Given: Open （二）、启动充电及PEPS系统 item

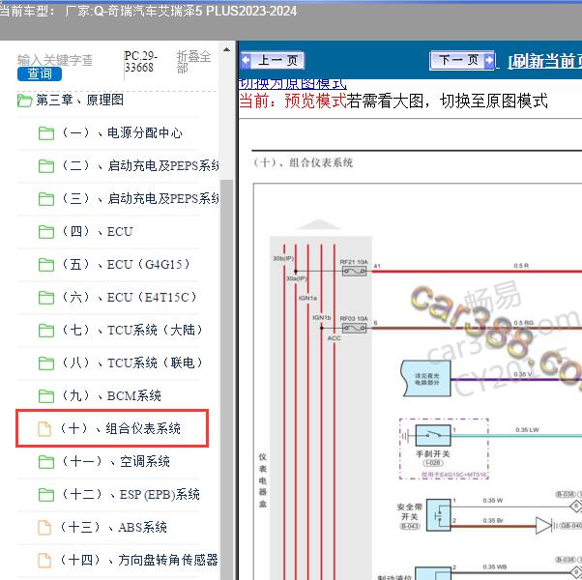Looking at the screenshot, I should [139, 166].
